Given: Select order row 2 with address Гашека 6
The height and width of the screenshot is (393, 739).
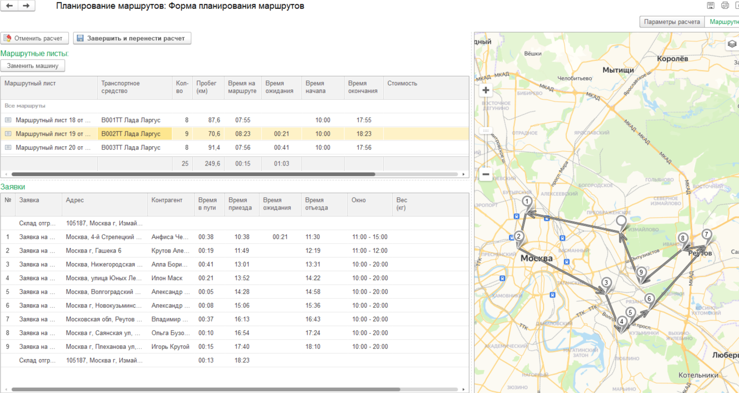Looking at the screenshot, I should pyautogui.click(x=94, y=251).
